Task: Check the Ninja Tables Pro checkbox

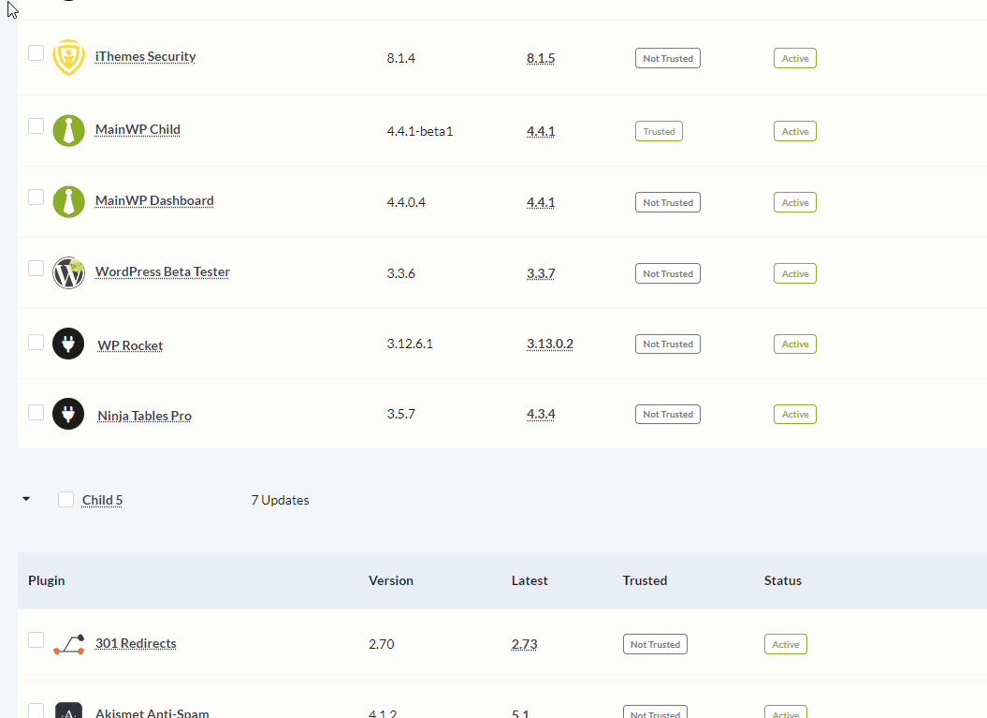Action: tap(36, 413)
